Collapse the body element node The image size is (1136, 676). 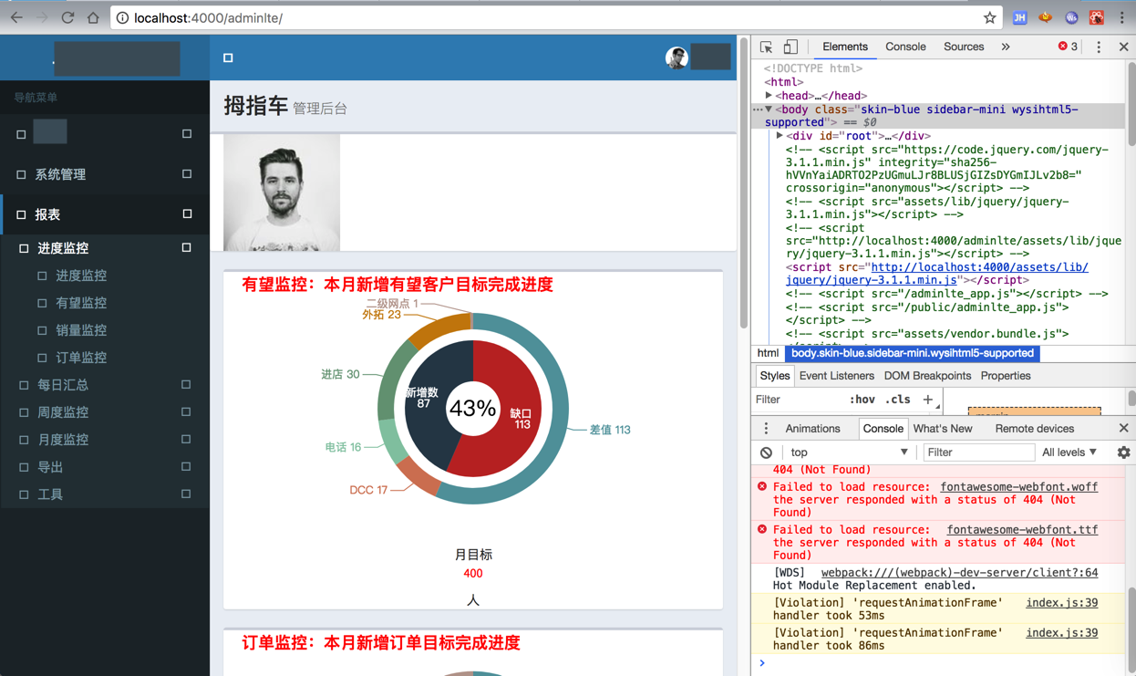769,109
